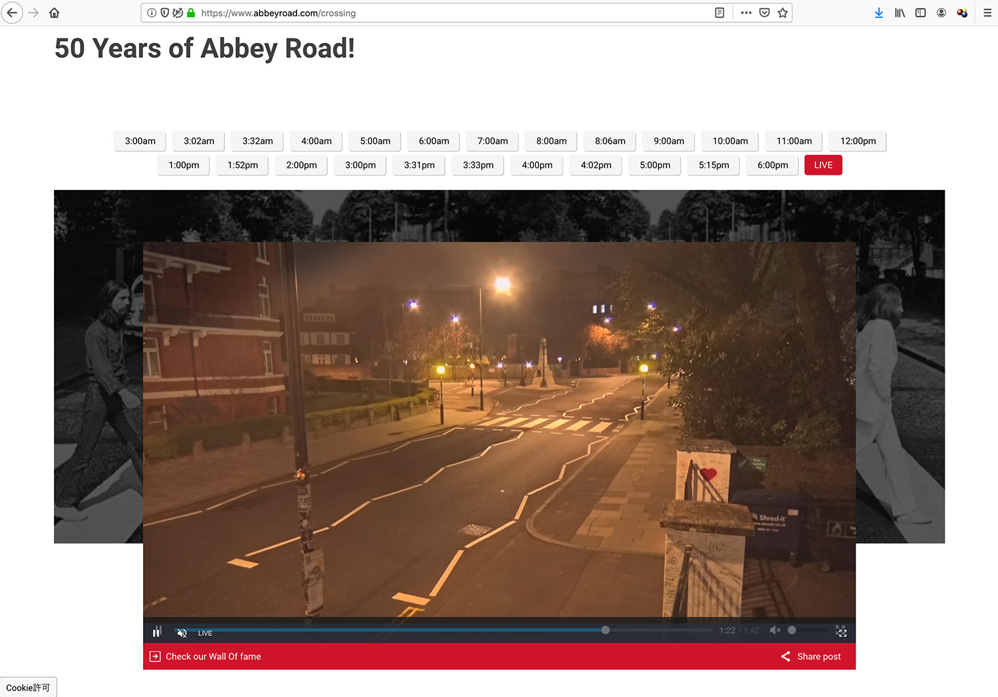This screenshot has width=998, height=697.
Task: Switch to the LIVE feed button
Action: pos(823,165)
